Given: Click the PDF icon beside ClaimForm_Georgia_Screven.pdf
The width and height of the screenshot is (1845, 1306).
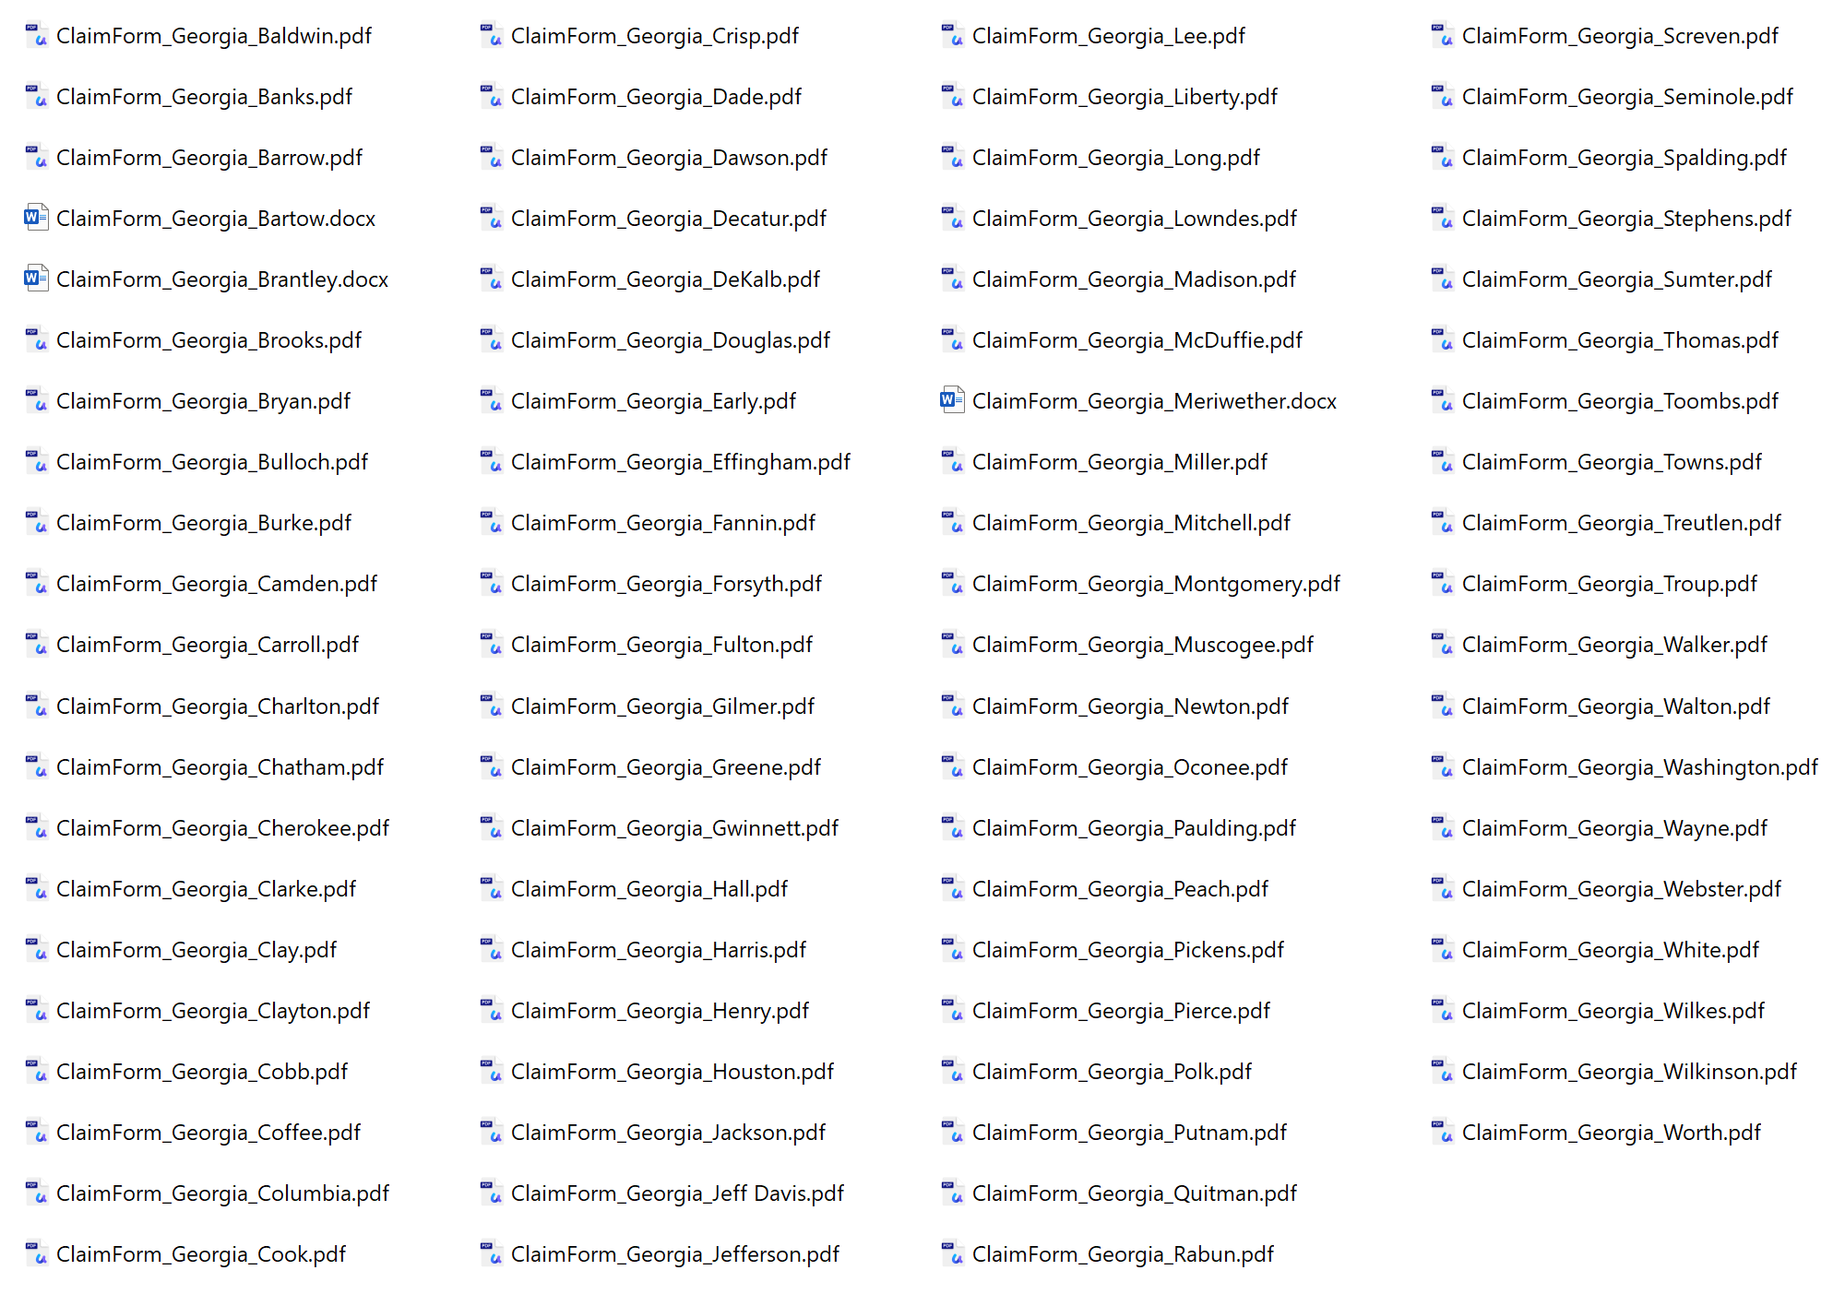Looking at the screenshot, I should pyautogui.click(x=1442, y=36).
